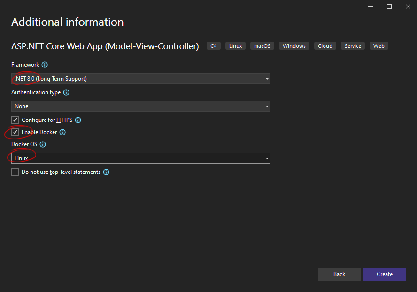
Task: Go Back to previous step
Action: tap(340, 274)
